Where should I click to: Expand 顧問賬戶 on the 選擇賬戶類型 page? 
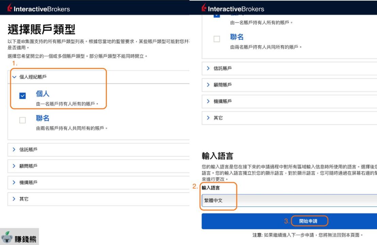(99, 166)
